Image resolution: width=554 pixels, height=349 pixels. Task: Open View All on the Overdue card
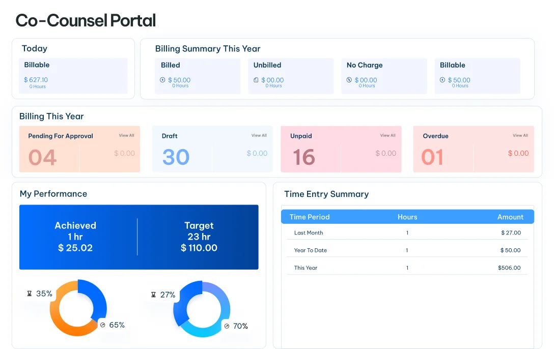[x=520, y=135]
